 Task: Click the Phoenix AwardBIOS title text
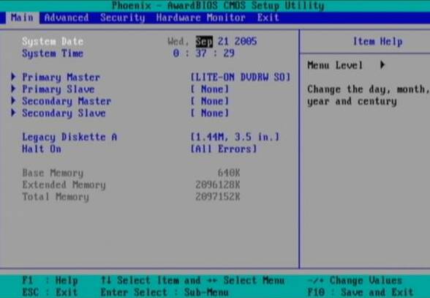[218, 6]
